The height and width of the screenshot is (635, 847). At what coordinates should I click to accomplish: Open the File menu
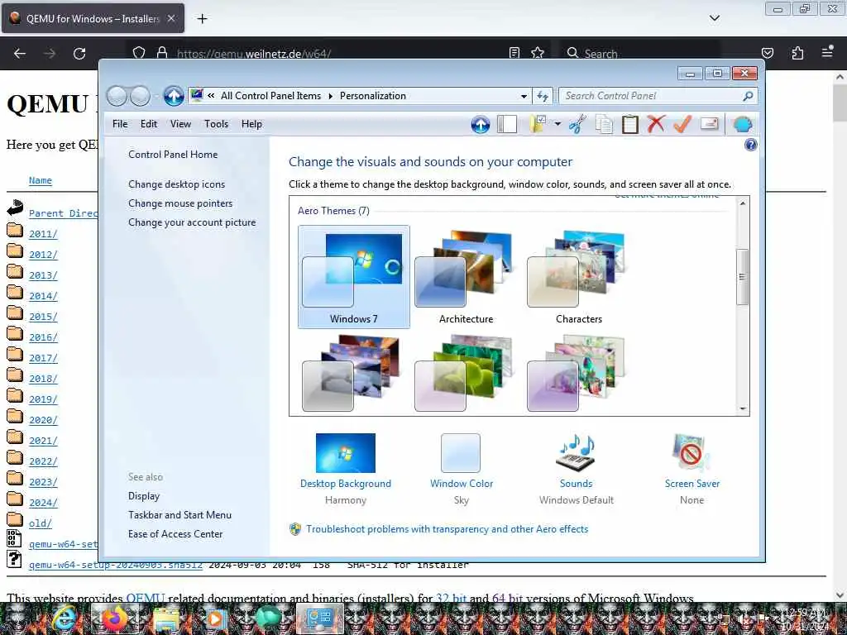tap(120, 124)
